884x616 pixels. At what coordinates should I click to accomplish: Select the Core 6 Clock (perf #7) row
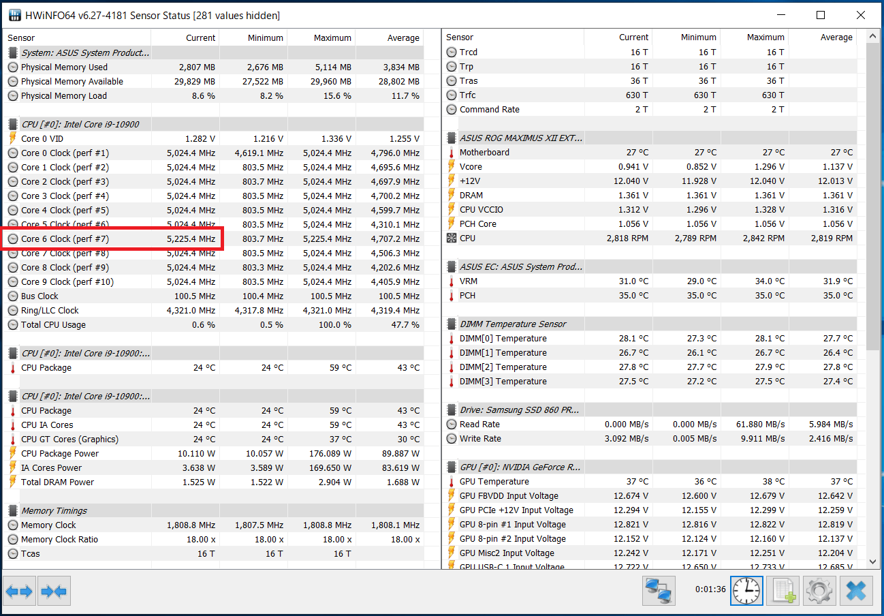[x=214, y=238]
